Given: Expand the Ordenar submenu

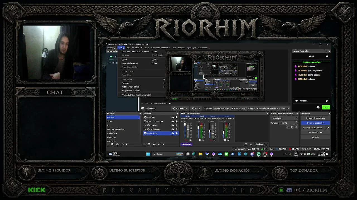Looking at the screenshot, I should point(142,83).
